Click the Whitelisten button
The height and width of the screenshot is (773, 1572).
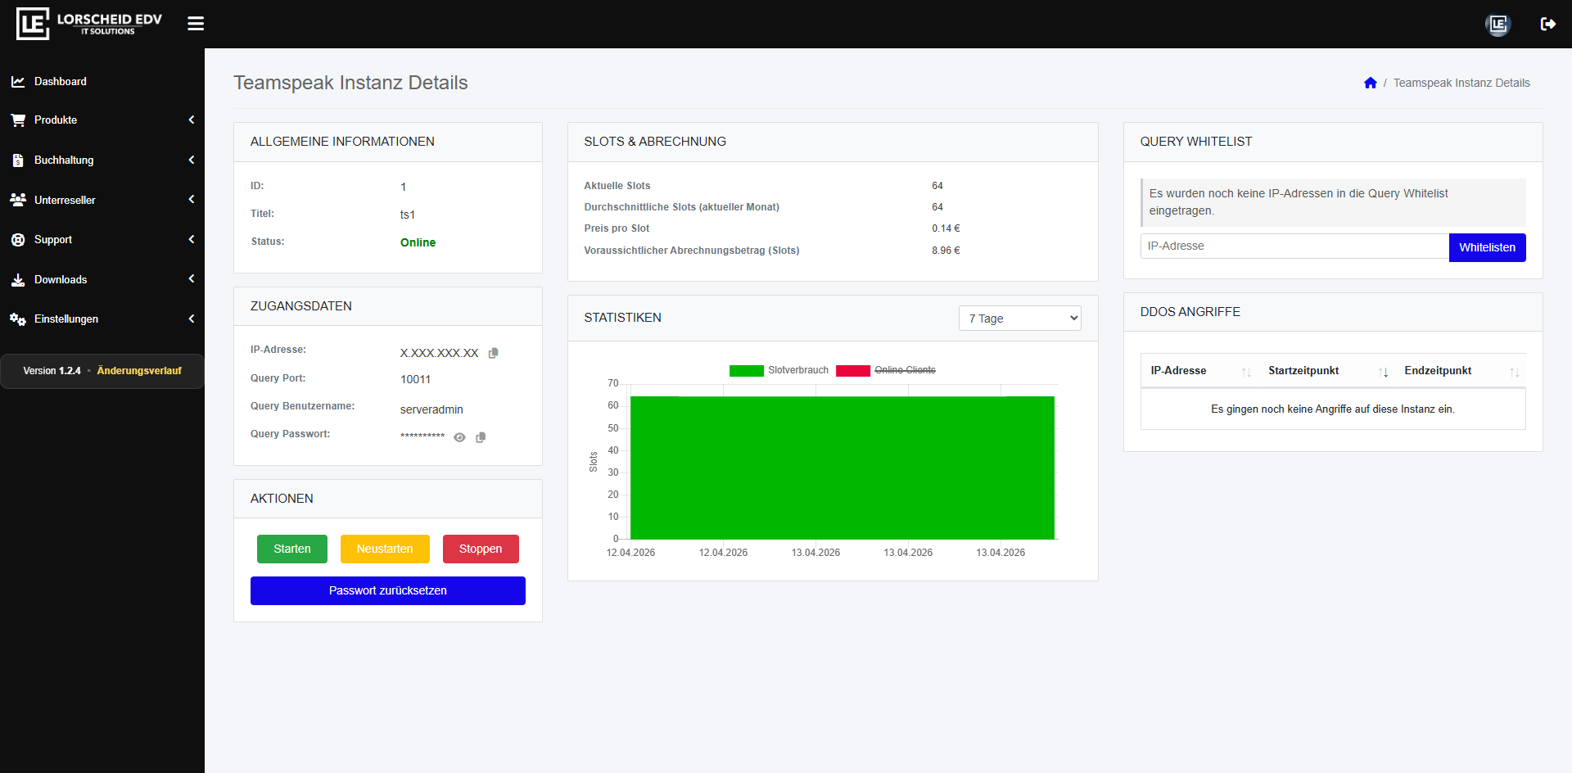(x=1487, y=247)
